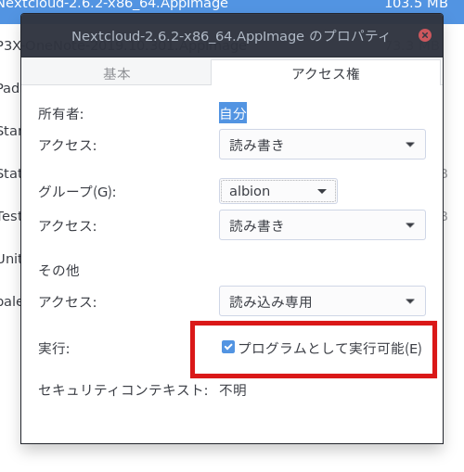Close the Nextcloud properties dialog
Image resolution: width=464 pixels, height=472 pixels.
click(425, 35)
